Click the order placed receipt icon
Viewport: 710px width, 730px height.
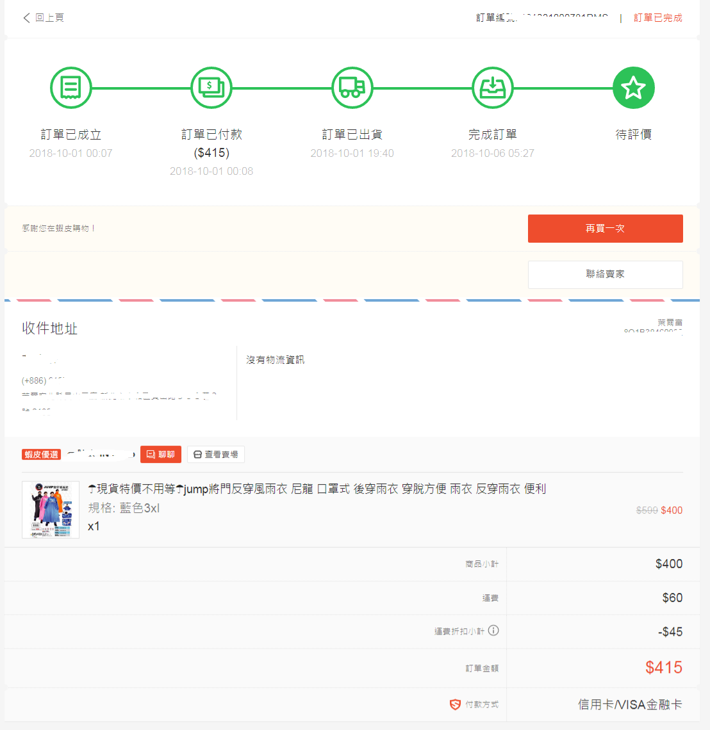tap(70, 88)
